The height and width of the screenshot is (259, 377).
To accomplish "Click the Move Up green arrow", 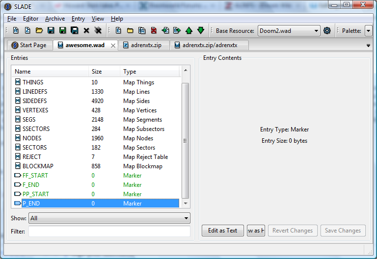I will 189,30.
